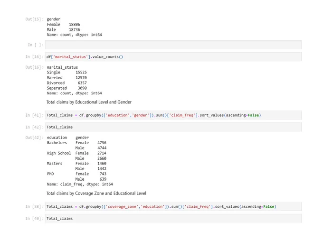This screenshot has width=323, height=249.
Task: Click the In [16] prompt label
Action: [34, 57]
